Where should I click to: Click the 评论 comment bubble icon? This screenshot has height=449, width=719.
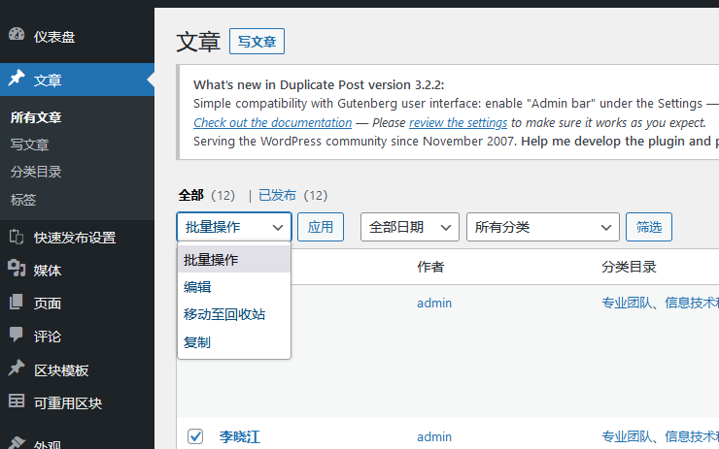[x=17, y=336]
